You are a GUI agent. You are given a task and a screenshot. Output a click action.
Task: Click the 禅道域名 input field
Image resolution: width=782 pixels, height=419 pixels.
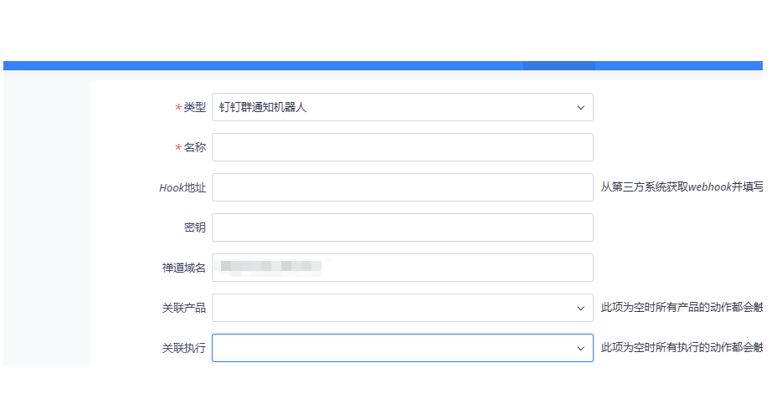coord(403,268)
